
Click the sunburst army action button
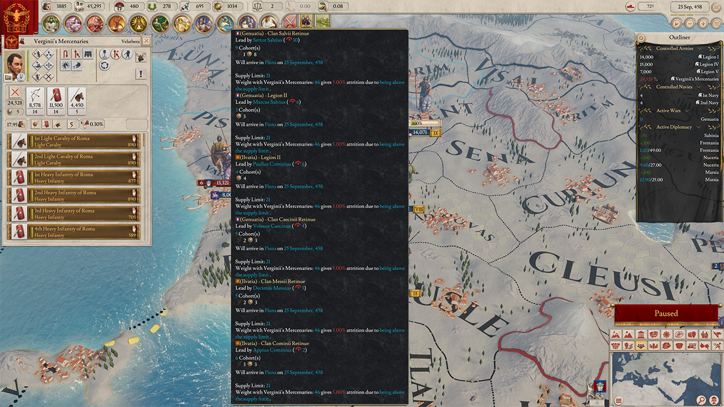click(x=65, y=67)
